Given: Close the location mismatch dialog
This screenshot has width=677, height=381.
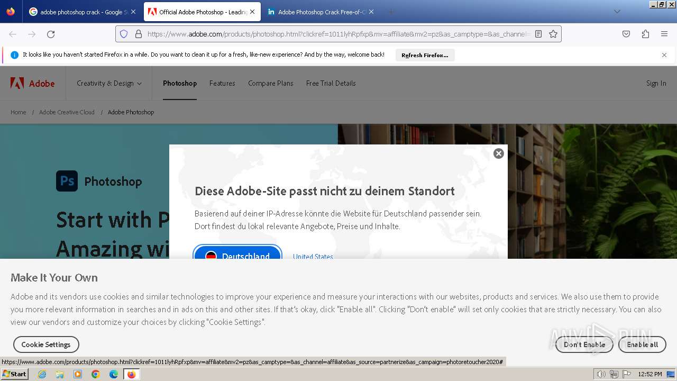Looking at the screenshot, I should tap(498, 153).
